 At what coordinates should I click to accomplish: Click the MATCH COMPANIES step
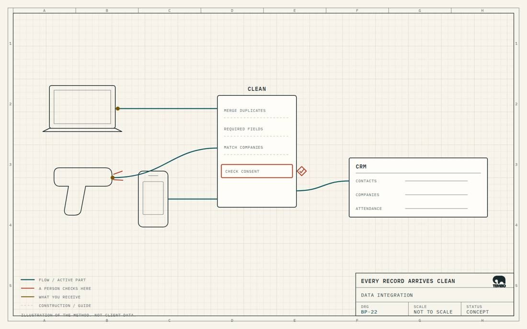tap(243, 147)
